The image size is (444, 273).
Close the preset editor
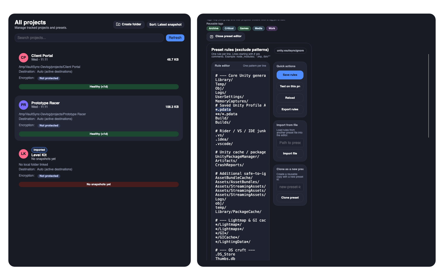pos(226,37)
